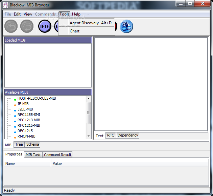Viewport: 213px width, 196px height.
Task: Switch to the MIB Task tab
Action: (33, 155)
